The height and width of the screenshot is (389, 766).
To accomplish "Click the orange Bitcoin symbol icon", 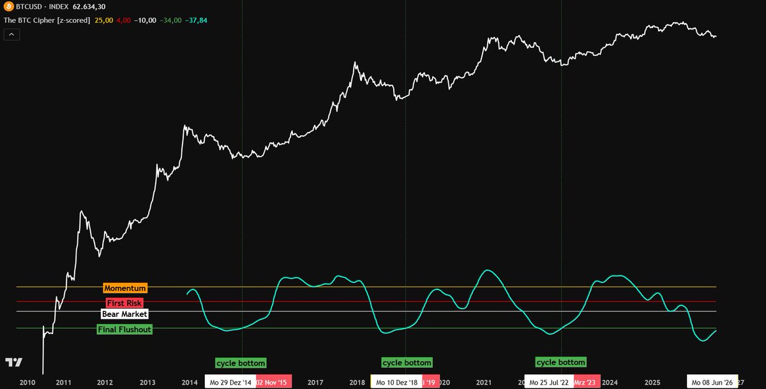I will tap(8, 7).
